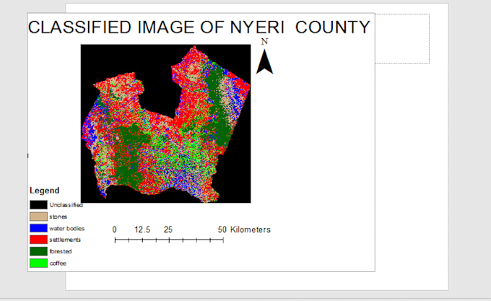The width and height of the screenshot is (491, 301).
Task: Click the red settlements legend swatch
Action: (38, 240)
